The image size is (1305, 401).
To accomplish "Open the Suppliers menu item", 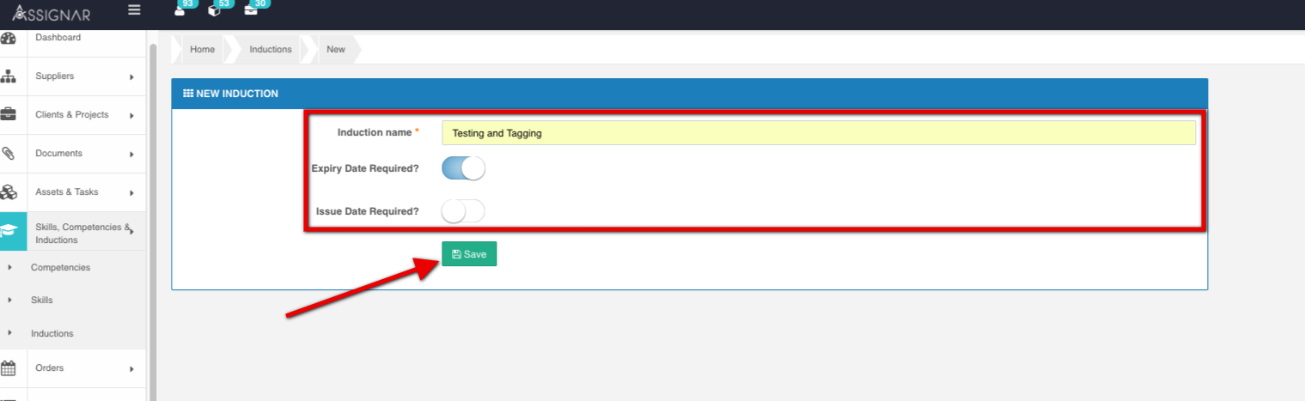I will click(54, 76).
